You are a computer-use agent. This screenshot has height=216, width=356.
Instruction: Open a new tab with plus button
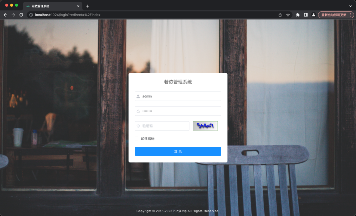coord(87,6)
